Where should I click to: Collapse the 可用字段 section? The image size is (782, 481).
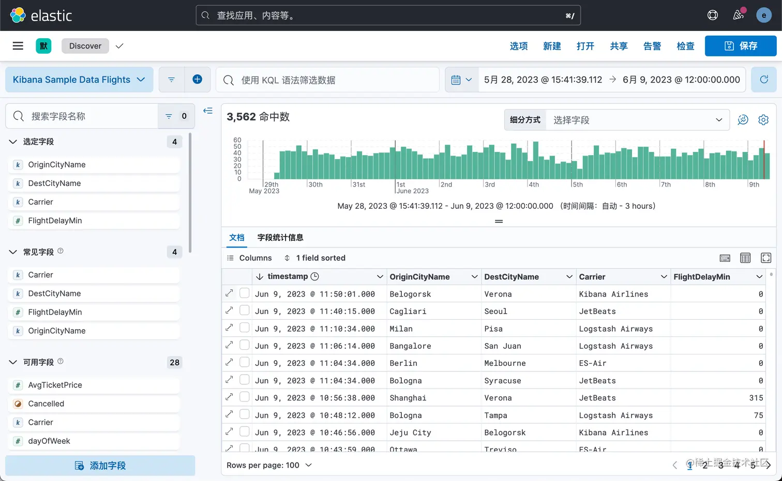13,362
